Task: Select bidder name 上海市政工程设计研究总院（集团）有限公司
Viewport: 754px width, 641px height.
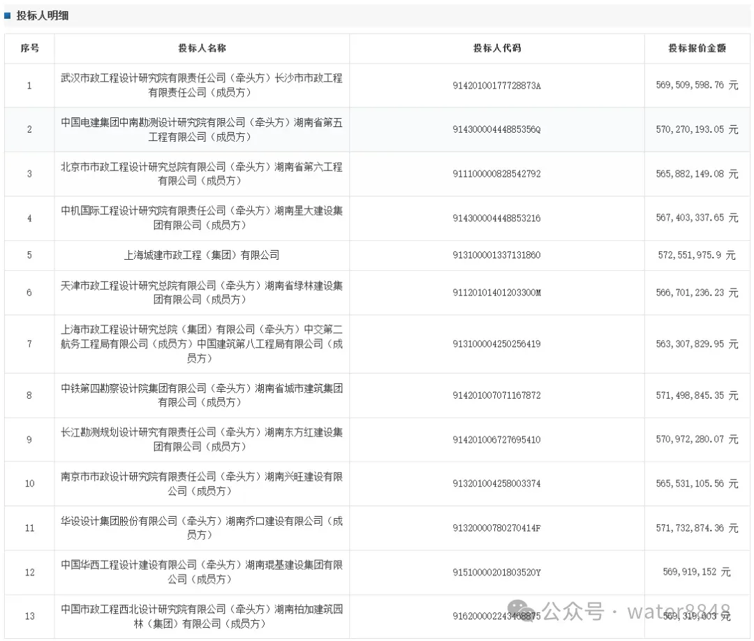Action: pyautogui.click(x=158, y=330)
